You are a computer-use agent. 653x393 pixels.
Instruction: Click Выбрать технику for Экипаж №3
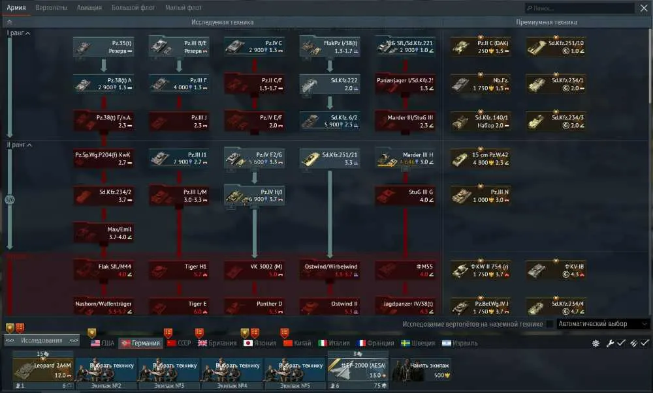click(x=169, y=370)
